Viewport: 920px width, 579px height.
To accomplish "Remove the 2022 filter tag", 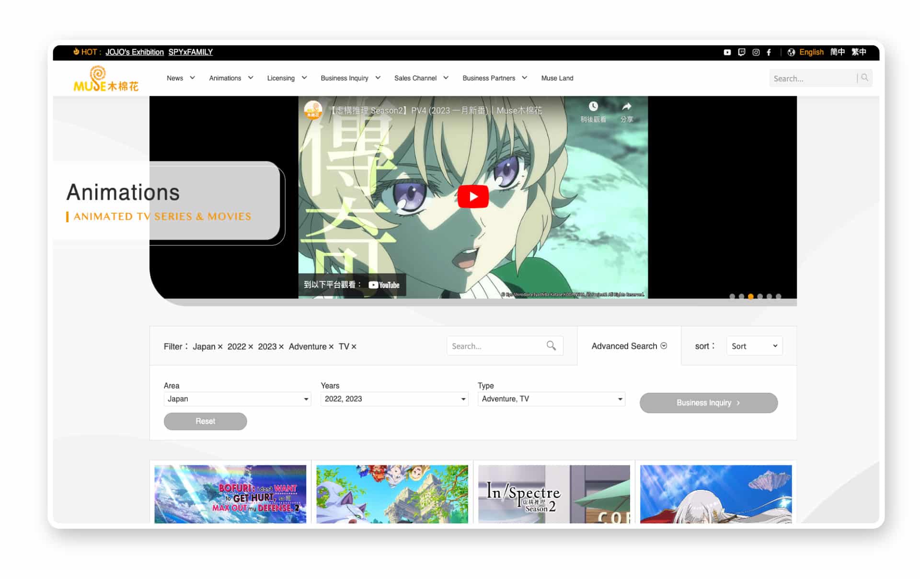I will 251,347.
